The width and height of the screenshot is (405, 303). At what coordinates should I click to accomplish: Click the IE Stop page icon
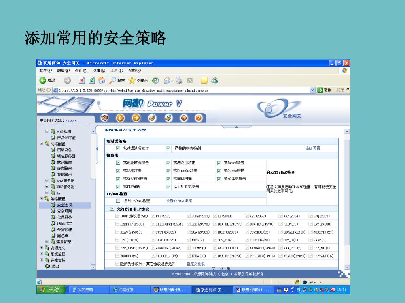[x=81, y=80]
